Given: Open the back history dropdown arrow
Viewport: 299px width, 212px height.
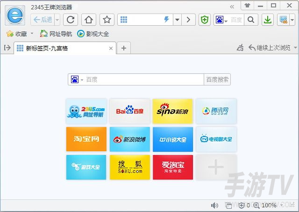Looking at the screenshot, I should coord(57,20).
